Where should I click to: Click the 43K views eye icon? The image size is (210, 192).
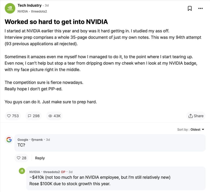(50, 116)
